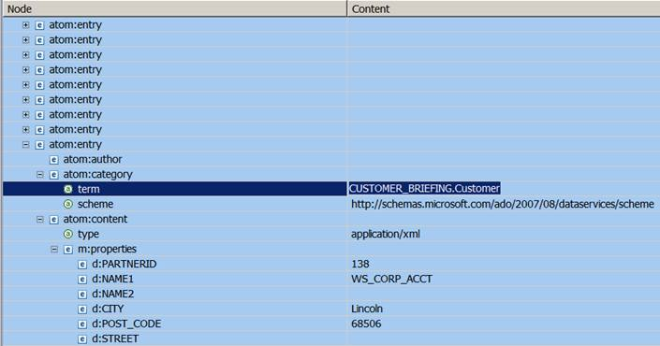Select the term attribute icon
This screenshot has width=660, height=346.
click(67, 189)
